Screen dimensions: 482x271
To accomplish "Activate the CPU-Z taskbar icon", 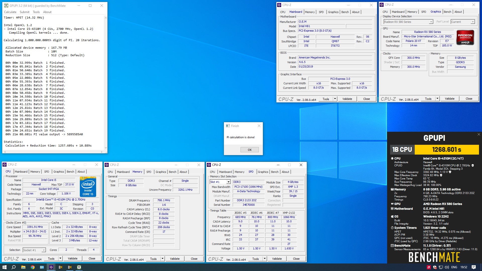I will (51, 267).
